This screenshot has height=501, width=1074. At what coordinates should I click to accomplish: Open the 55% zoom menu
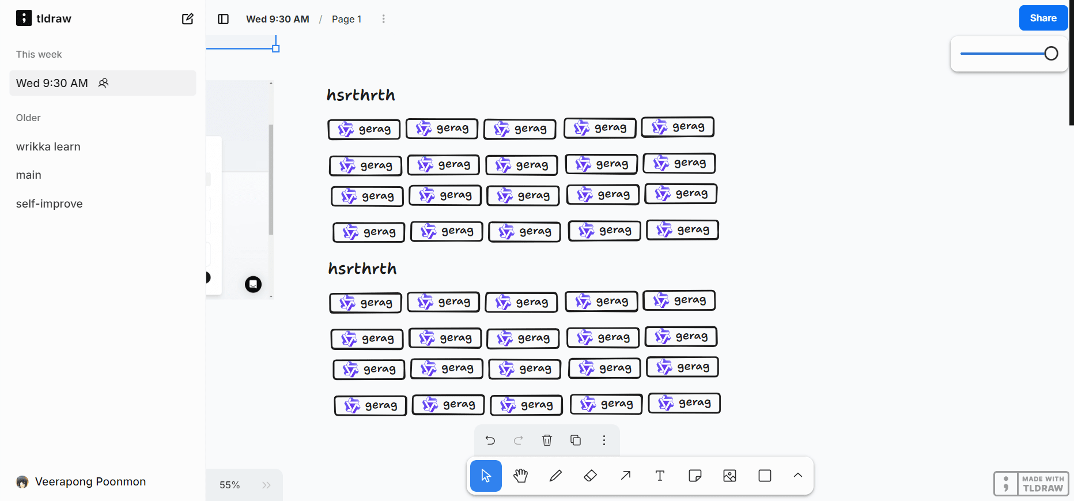(x=229, y=485)
